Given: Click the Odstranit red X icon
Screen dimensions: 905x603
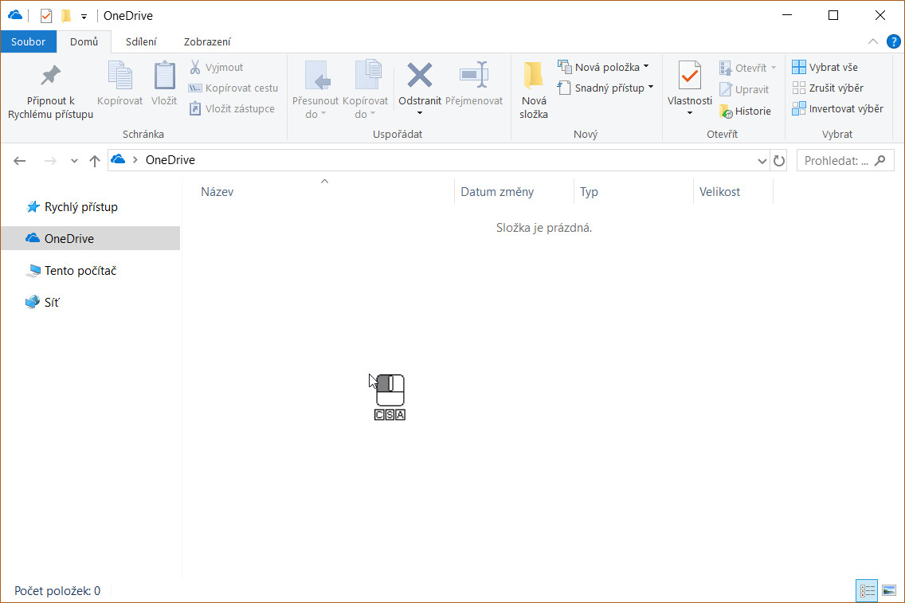Looking at the screenshot, I should (420, 75).
